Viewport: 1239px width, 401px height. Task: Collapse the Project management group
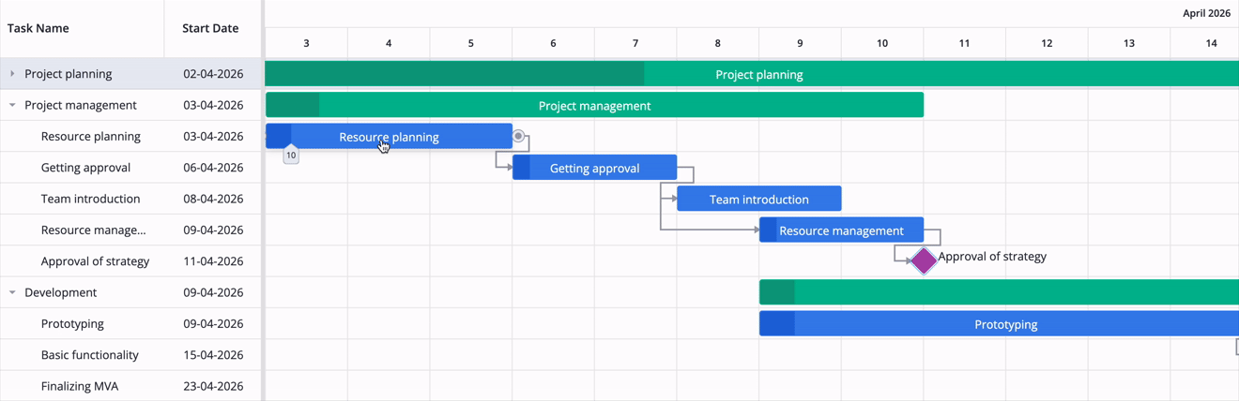point(12,105)
